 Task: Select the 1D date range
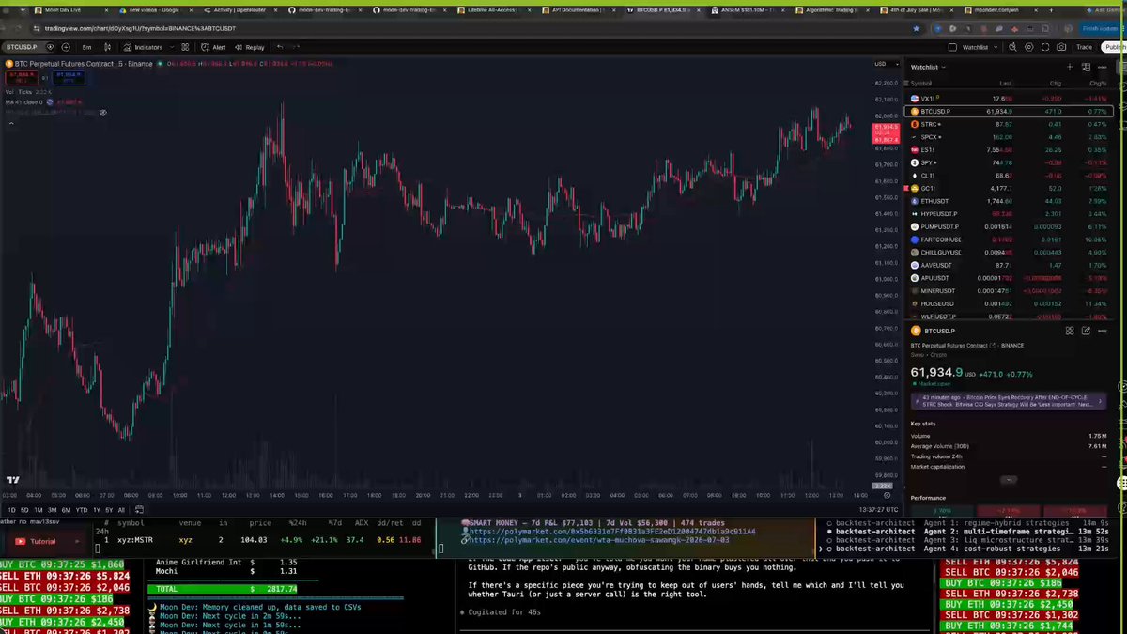[12, 510]
